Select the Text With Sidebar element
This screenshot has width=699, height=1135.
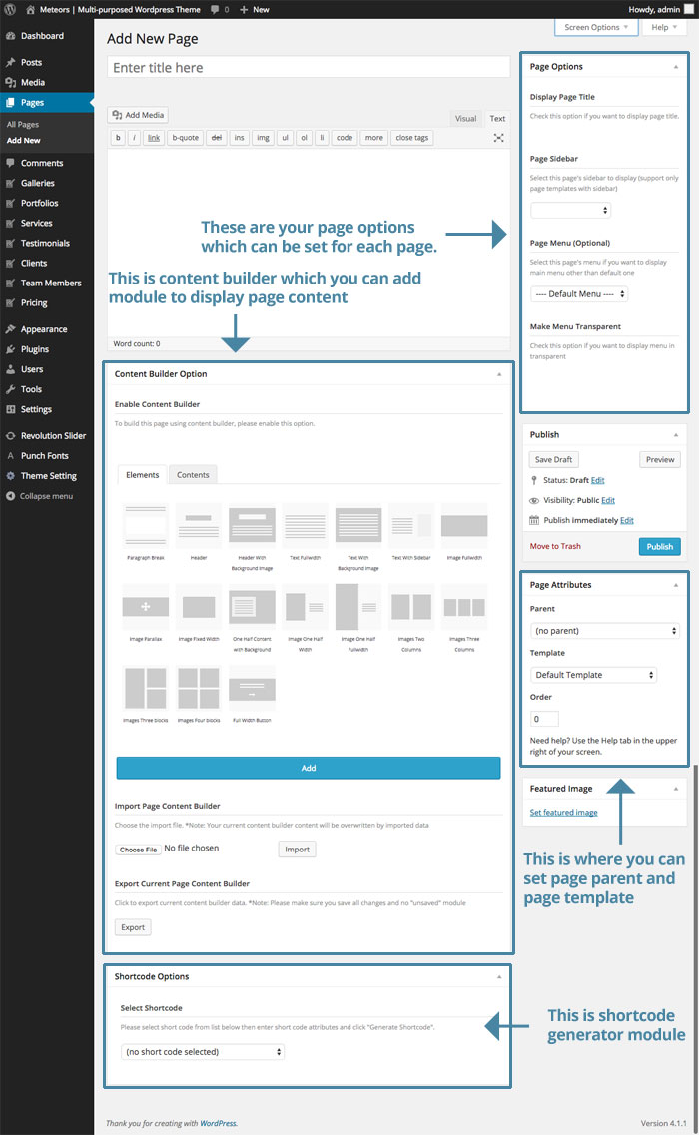(411, 525)
